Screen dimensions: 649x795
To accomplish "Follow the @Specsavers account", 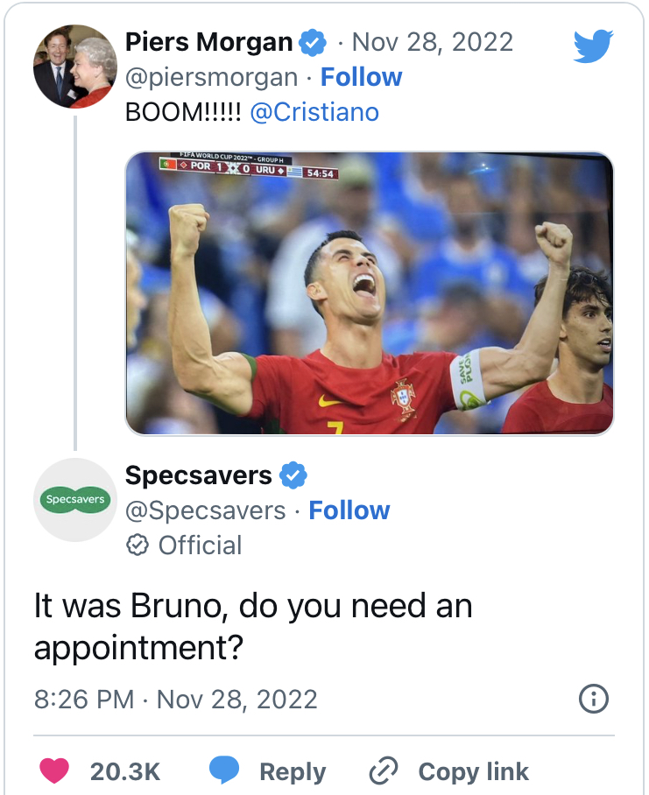I will 349,510.
